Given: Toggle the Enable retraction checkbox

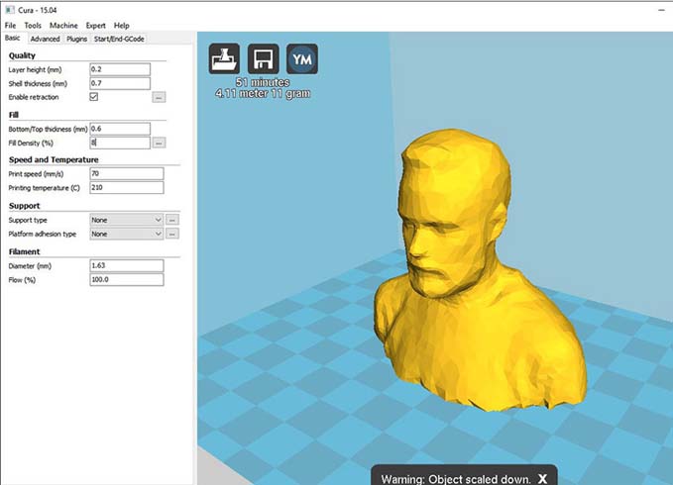Looking at the screenshot, I should (93, 96).
